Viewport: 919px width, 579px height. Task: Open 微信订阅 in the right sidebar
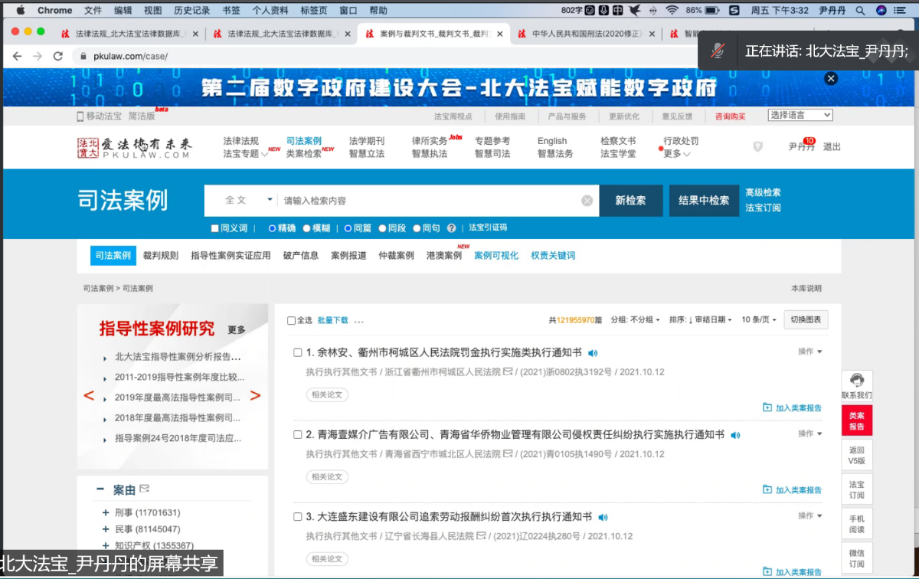(857, 558)
